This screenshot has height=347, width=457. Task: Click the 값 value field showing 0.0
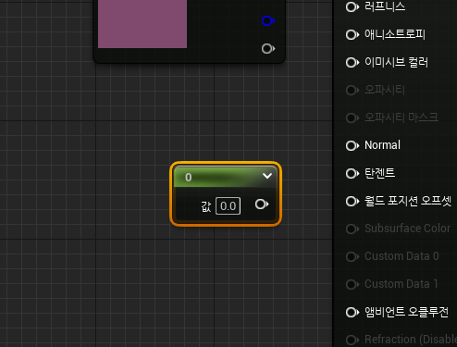coord(228,205)
